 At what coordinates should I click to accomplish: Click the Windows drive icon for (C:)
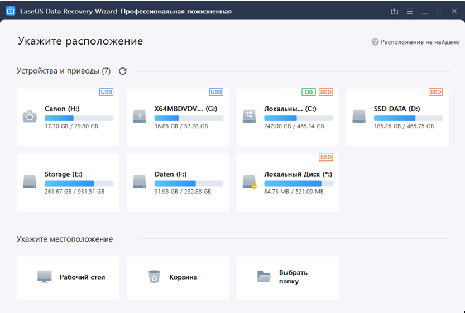[x=249, y=116]
